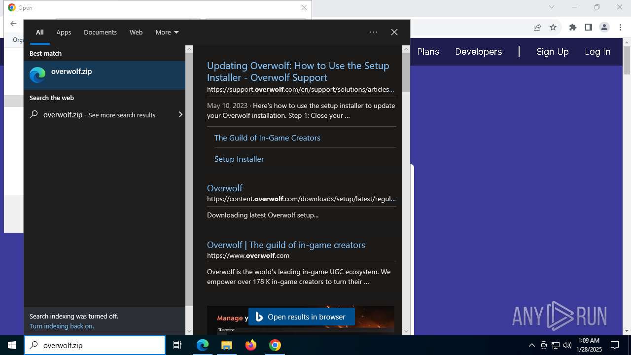This screenshot has width=631, height=355.
Task: Click back arrow in the Open dialog
Action: pos(13,24)
